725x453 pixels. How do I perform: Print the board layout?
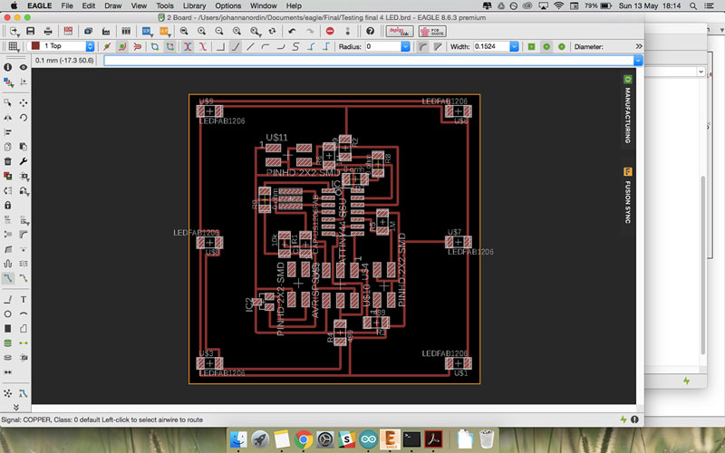[x=48, y=32]
